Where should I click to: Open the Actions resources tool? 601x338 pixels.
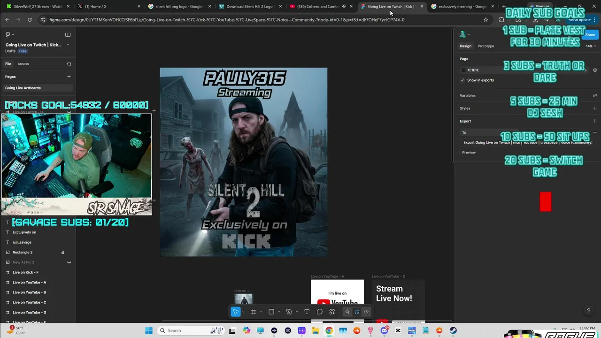[332, 312]
